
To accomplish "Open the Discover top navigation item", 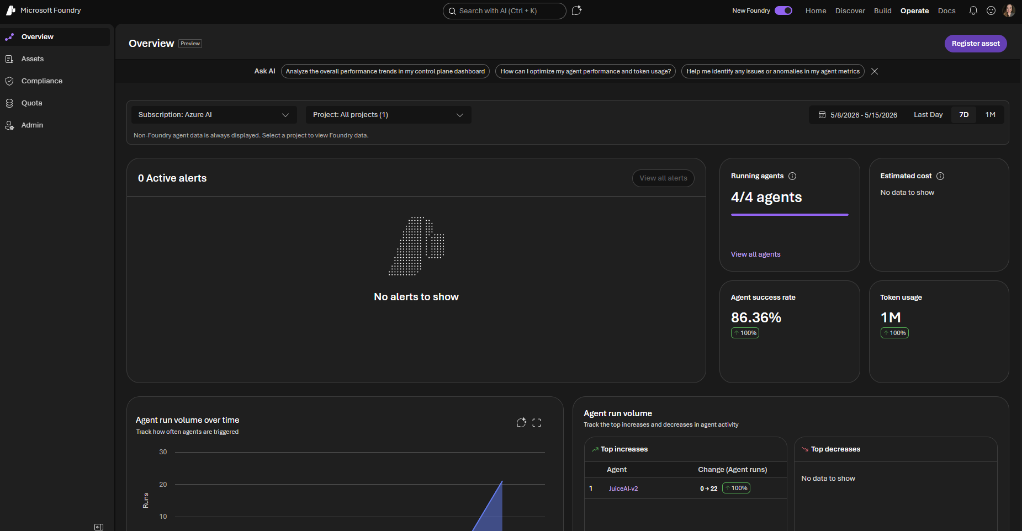I will tap(850, 11).
